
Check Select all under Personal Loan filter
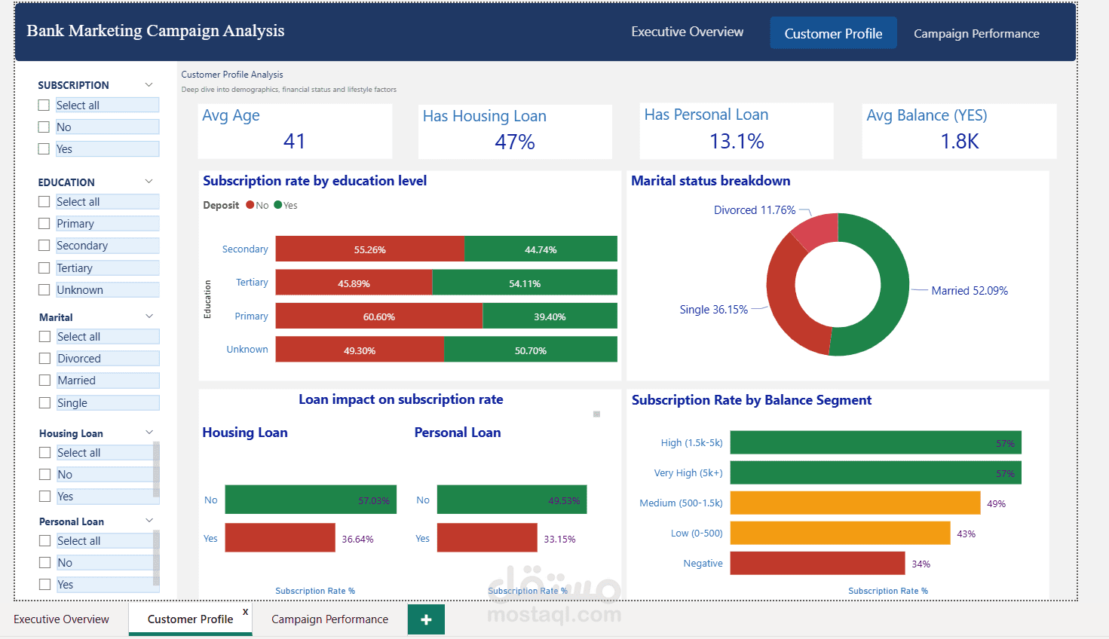(x=44, y=541)
